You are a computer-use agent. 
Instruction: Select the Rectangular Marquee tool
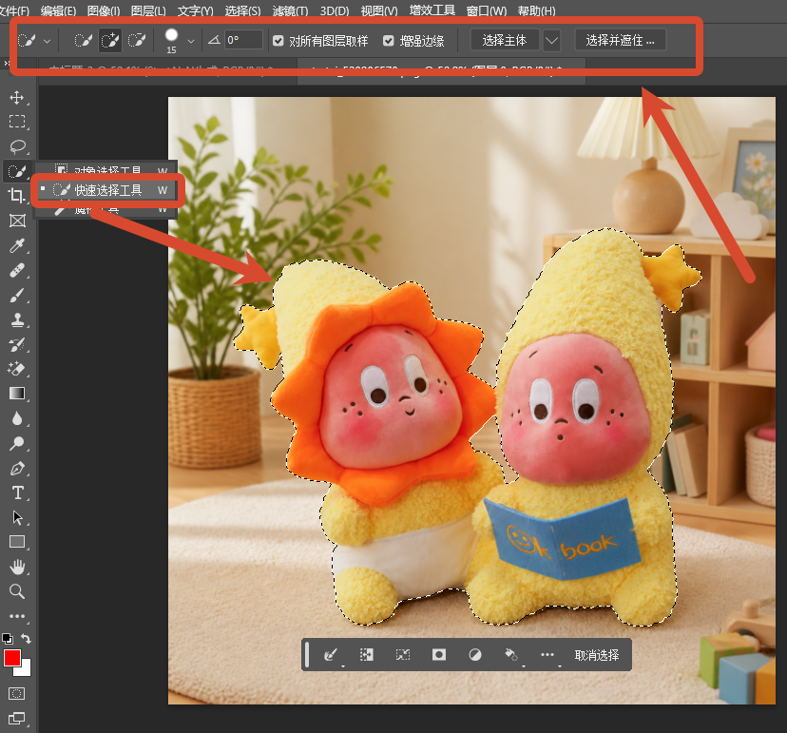tap(17, 122)
